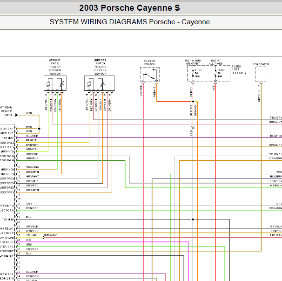Image resolution: width=282 pixels, height=281 pixels.
Task: Click the 'BRN' label on the dashed GP14 wire
Action: coord(29,113)
